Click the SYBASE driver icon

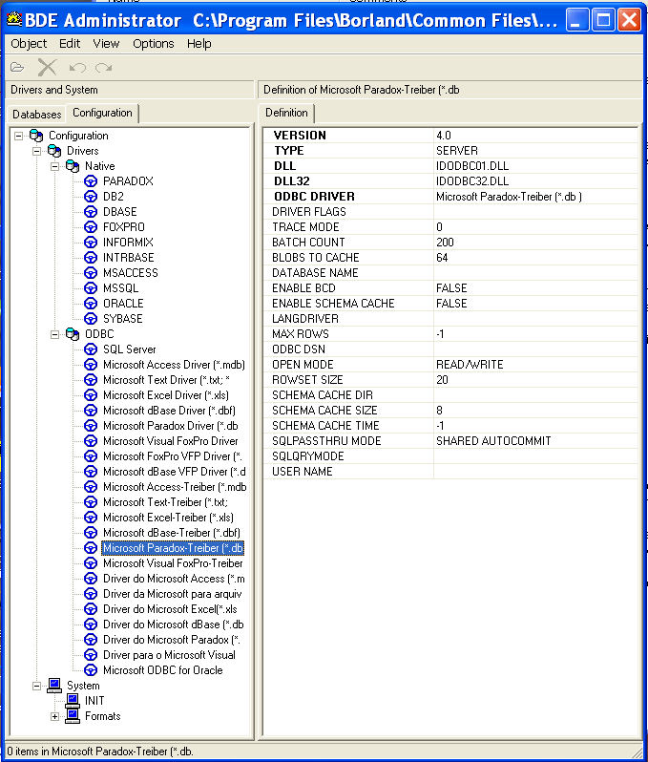tap(91, 319)
